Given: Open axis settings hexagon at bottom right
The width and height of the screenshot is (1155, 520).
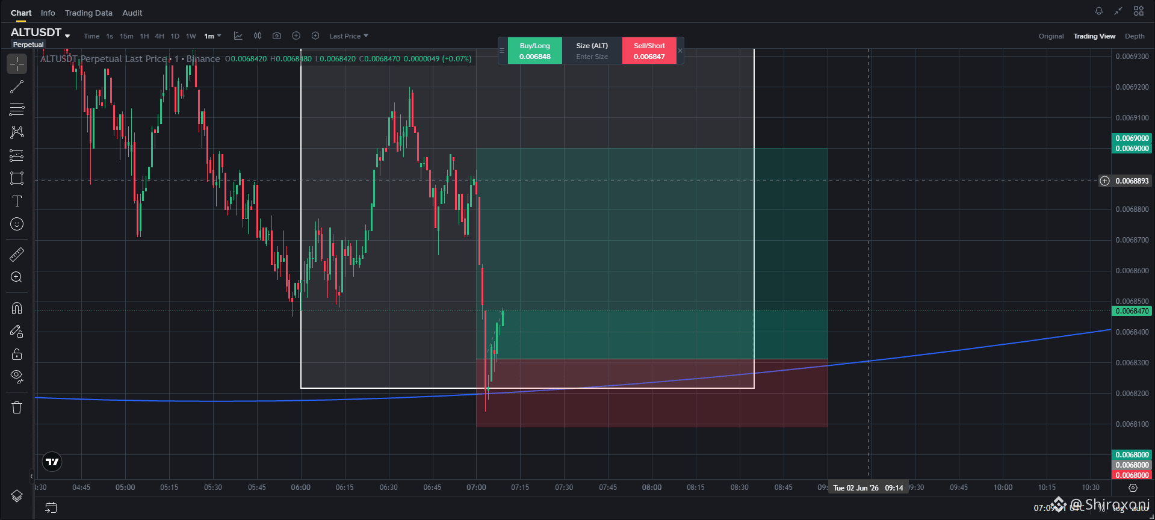Looking at the screenshot, I should pyautogui.click(x=1133, y=488).
